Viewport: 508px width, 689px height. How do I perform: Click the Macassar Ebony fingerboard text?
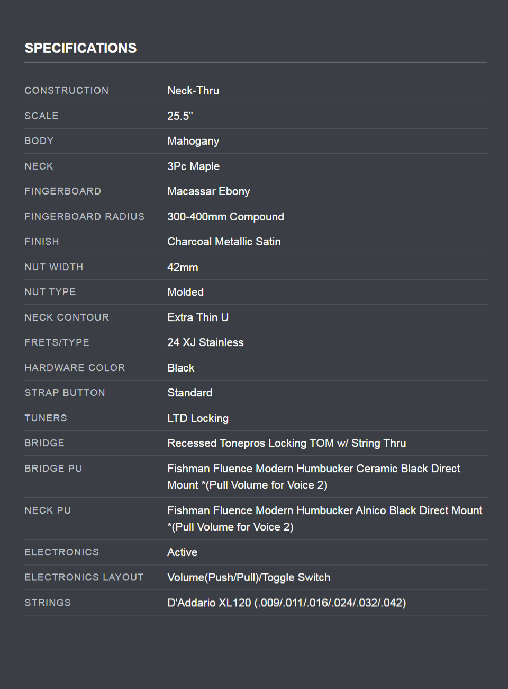pos(208,191)
